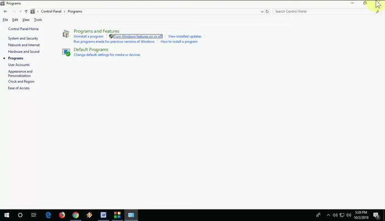The height and width of the screenshot is (221, 385).
Task: Select Programs in the address breadcrumb
Action: (x=75, y=12)
